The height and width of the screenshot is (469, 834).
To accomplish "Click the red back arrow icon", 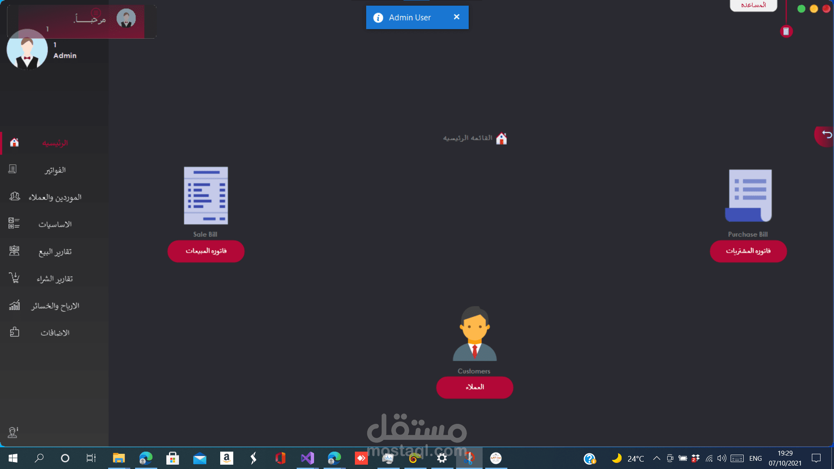I will click(826, 135).
